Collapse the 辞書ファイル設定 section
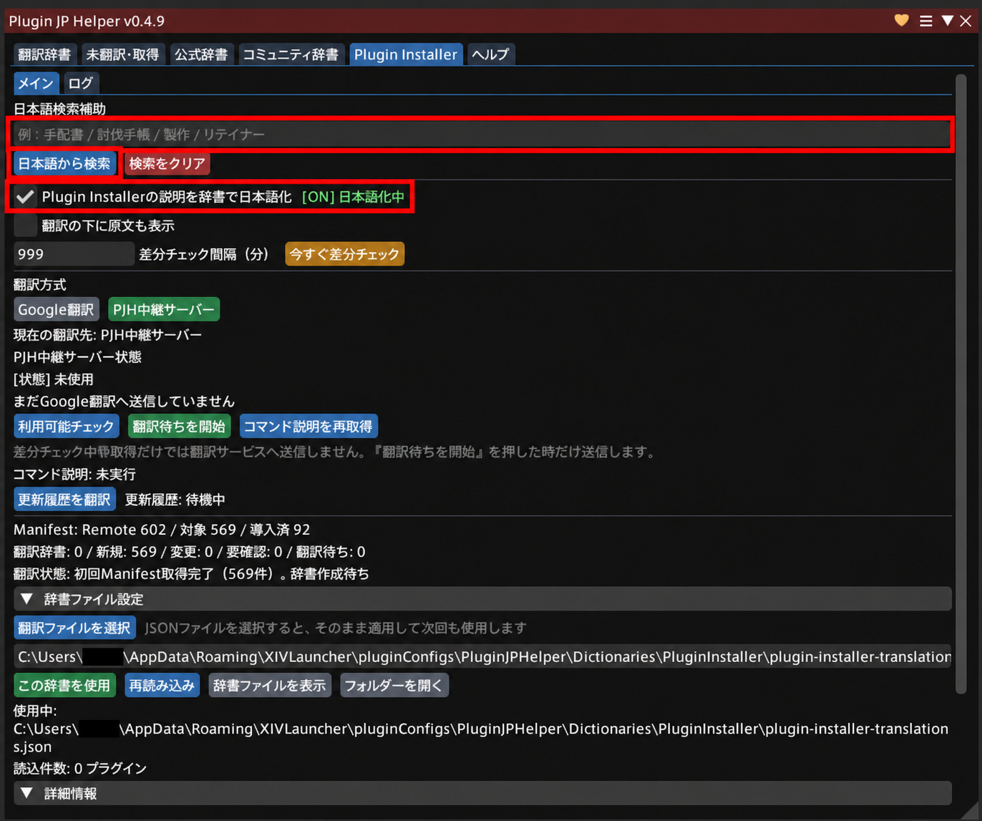This screenshot has height=821, width=982. (x=483, y=599)
